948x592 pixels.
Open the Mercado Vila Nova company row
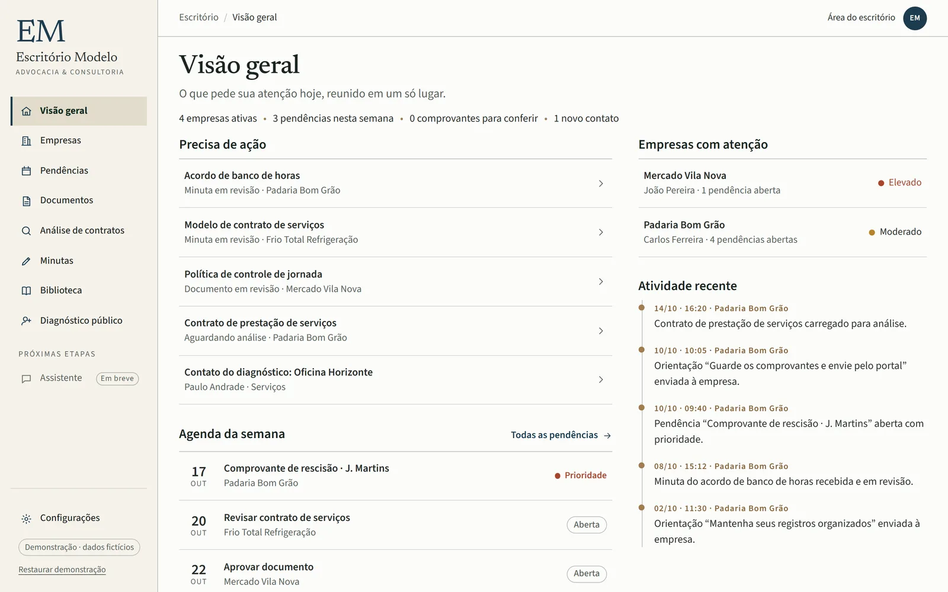click(782, 183)
